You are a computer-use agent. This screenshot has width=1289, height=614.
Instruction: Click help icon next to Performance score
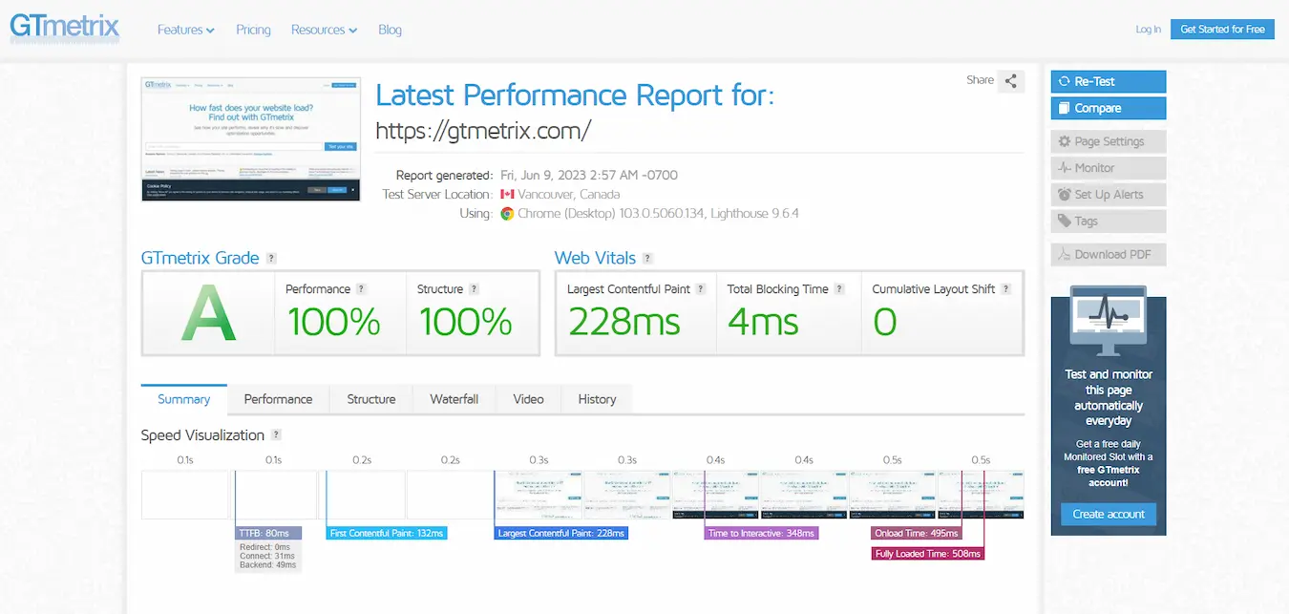(x=361, y=289)
